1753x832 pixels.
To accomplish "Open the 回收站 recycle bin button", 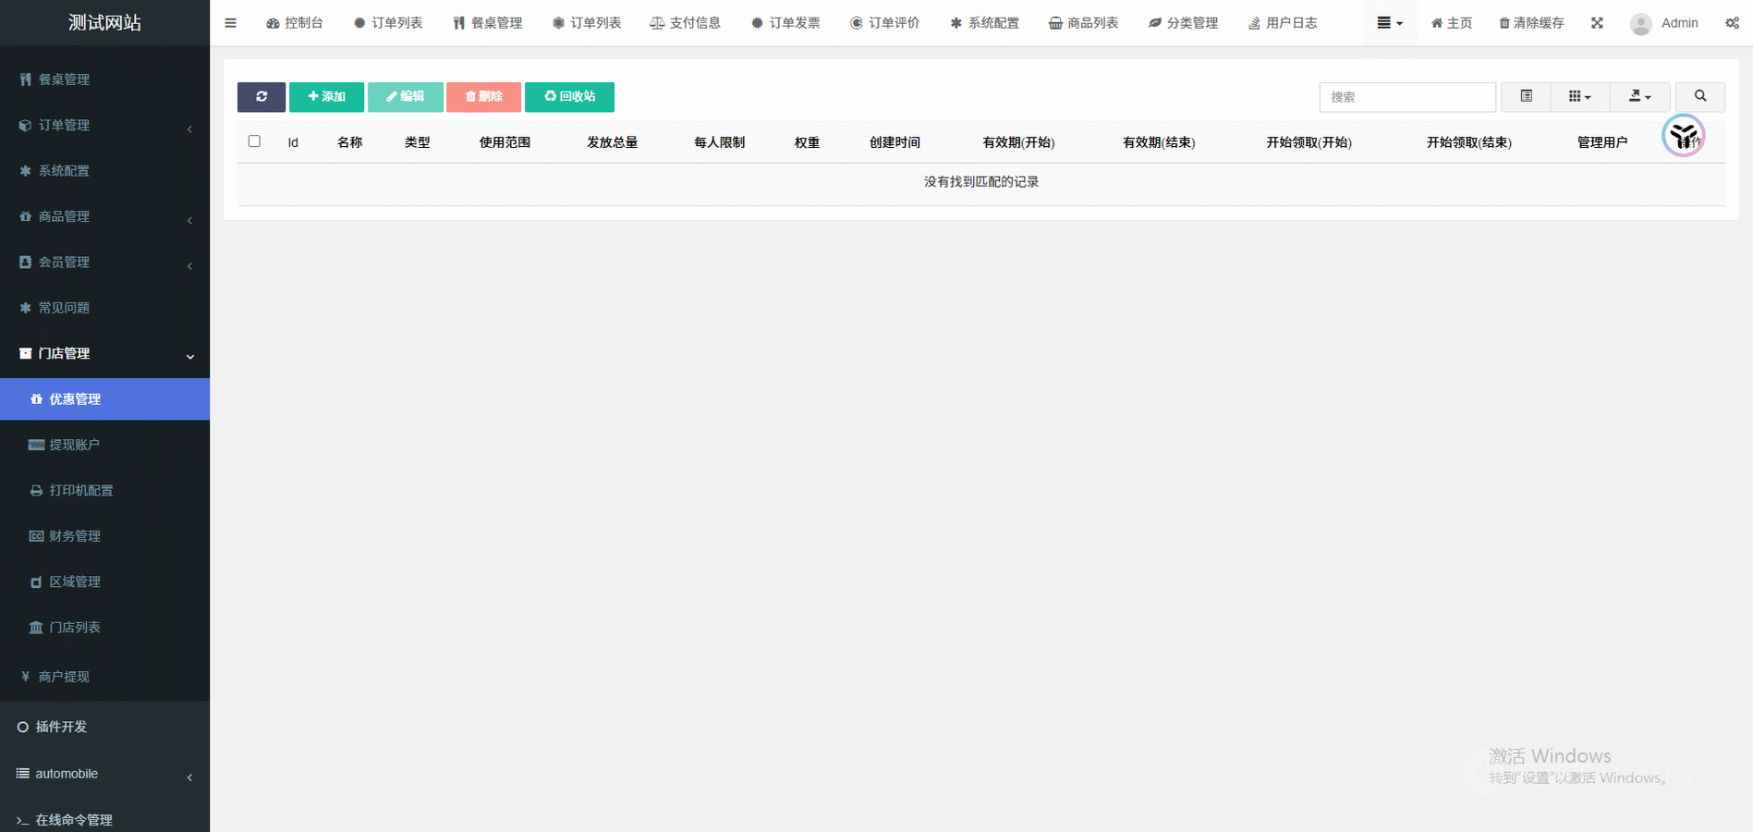I will [569, 97].
